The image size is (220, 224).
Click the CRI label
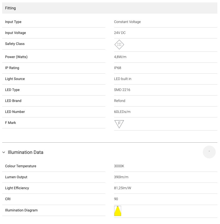[x=8, y=199]
